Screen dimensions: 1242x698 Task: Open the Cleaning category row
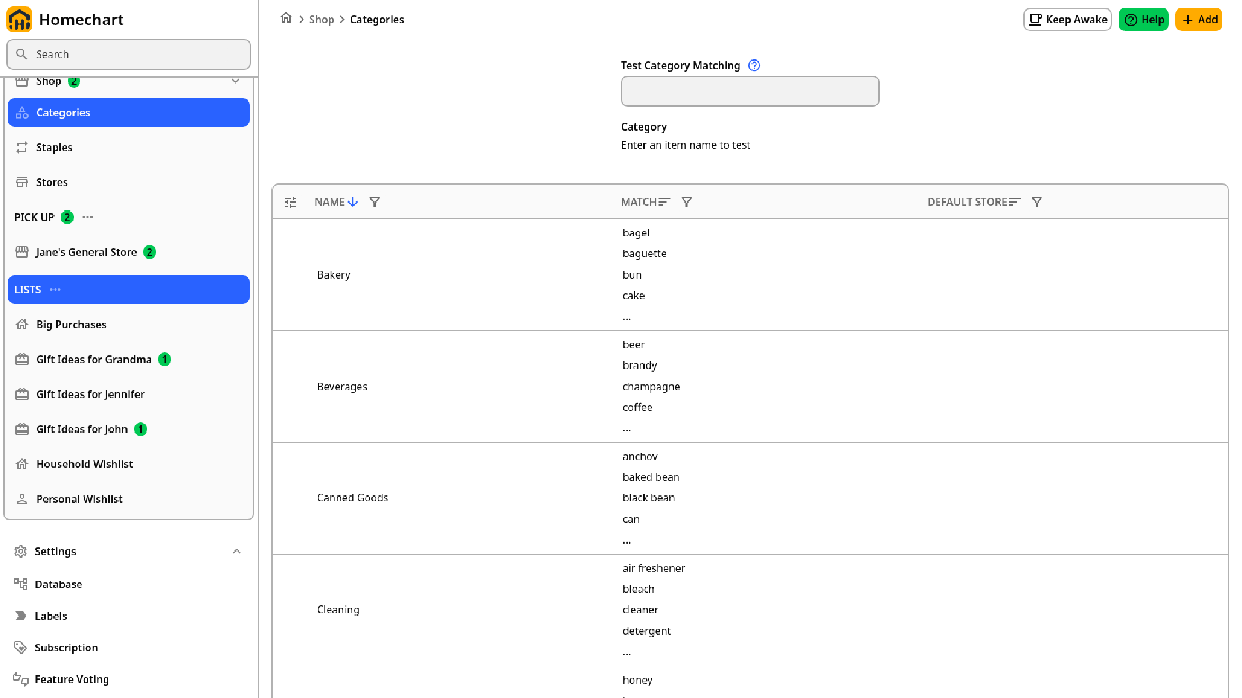coord(750,610)
